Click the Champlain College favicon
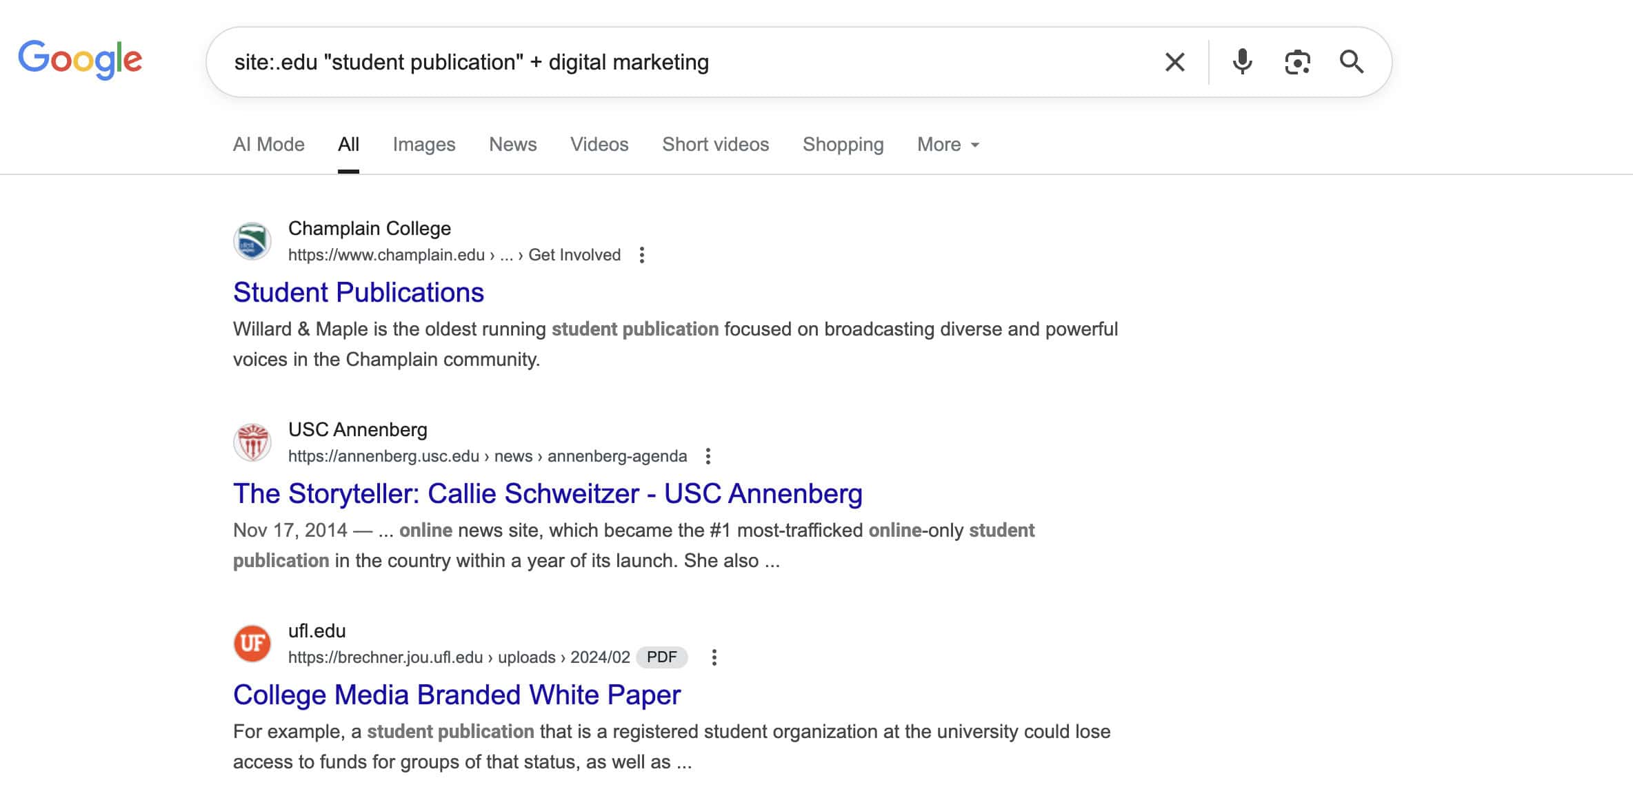1633x798 pixels. point(252,241)
